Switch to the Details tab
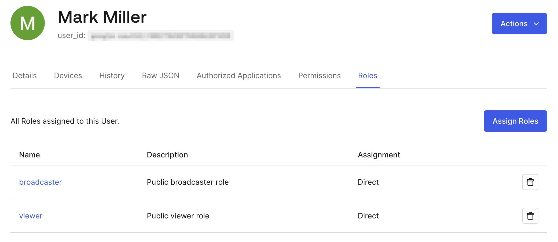Image resolution: width=558 pixels, height=242 pixels. [25, 76]
